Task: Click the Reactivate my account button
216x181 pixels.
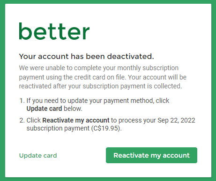Action: [x=151, y=155]
